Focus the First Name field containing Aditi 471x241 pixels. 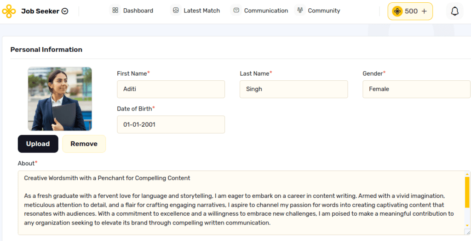click(x=171, y=89)
